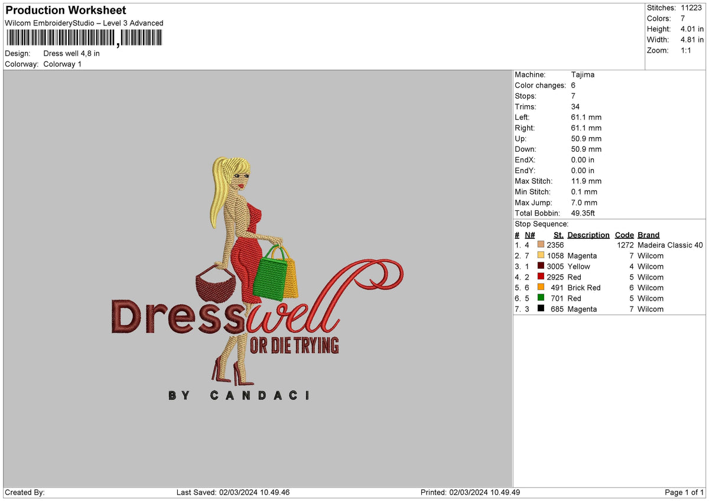Select the 'Brand' column header
The height and width of the screenshot is (501, 709).
tap(649, 235)
